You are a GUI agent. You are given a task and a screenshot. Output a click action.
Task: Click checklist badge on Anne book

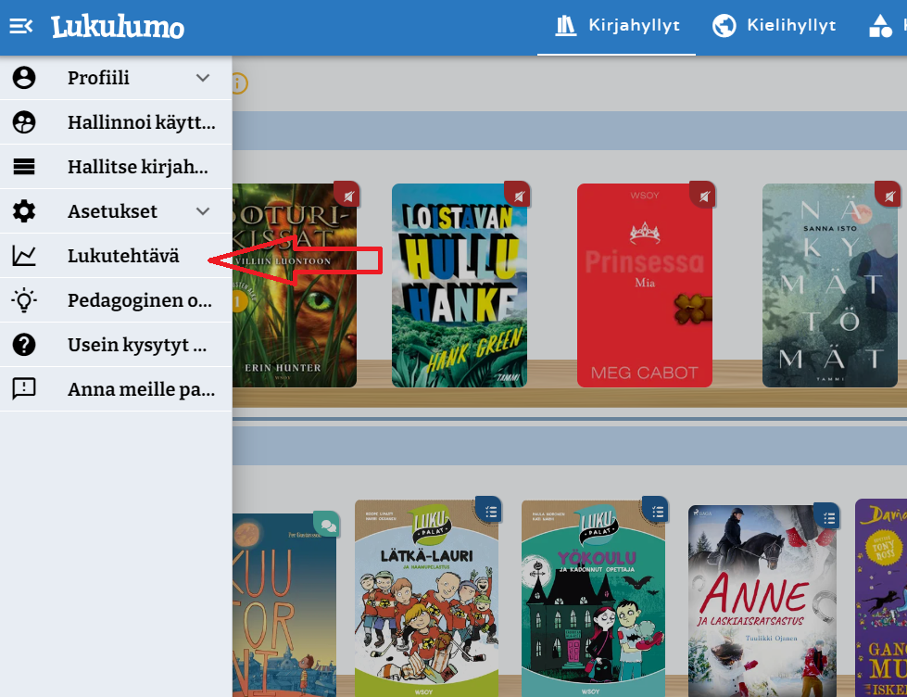[x=826, y=517]
